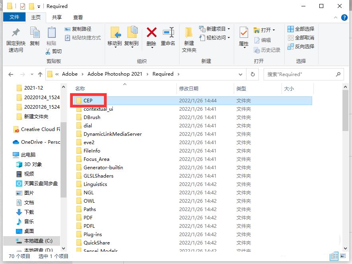The image size is (352, 264).
Task: Collapse the ribbon with the chevron
Action: pyautogui.click(x=335, y=17)
